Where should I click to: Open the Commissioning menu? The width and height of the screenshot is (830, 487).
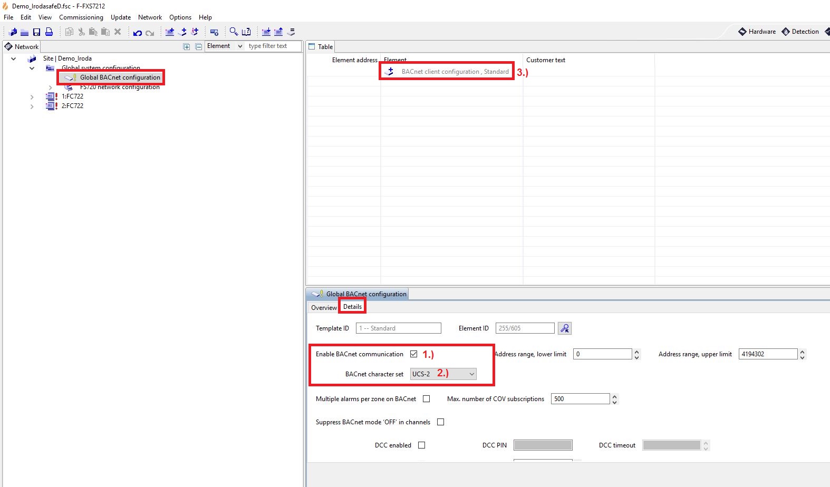coord(81,17)
